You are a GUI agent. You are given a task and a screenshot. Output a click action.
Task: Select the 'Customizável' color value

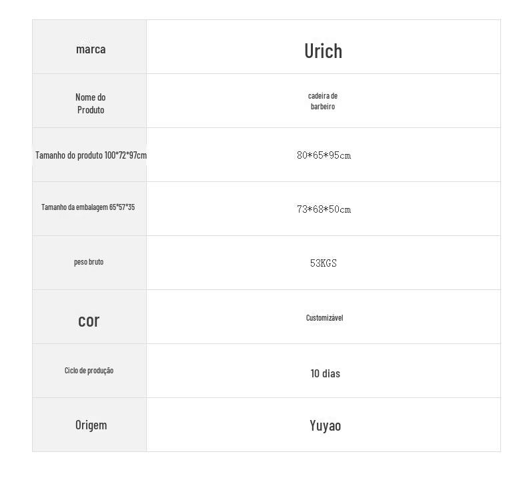(324, 317)
